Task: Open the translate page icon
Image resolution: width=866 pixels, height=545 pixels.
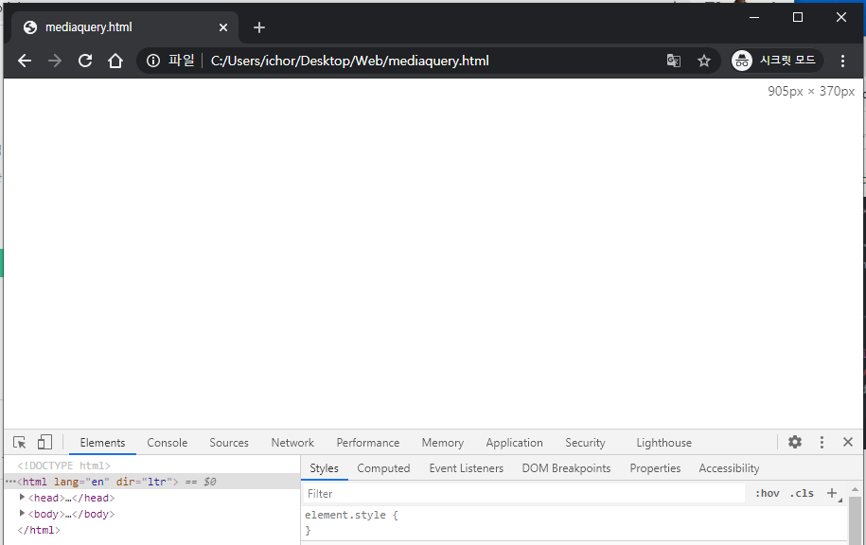Action: pos(673,61)
